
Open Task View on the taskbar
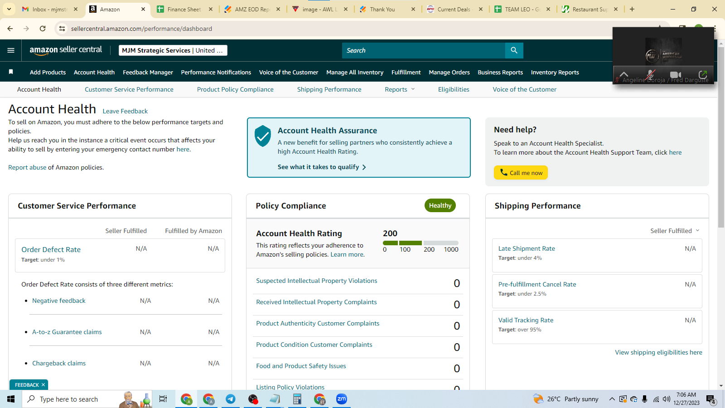(163, 399)
